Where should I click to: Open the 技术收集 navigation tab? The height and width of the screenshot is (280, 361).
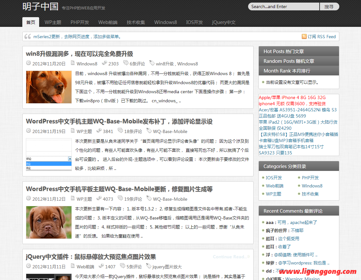pos(136,22)
